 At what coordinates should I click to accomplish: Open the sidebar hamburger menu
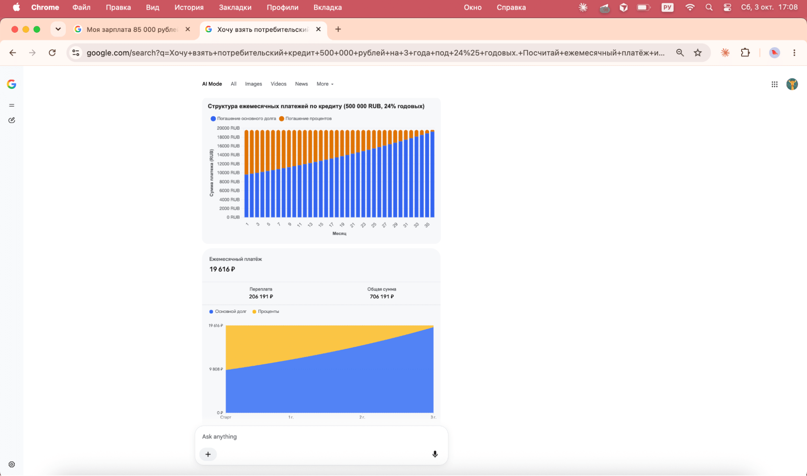coord(12,105)
